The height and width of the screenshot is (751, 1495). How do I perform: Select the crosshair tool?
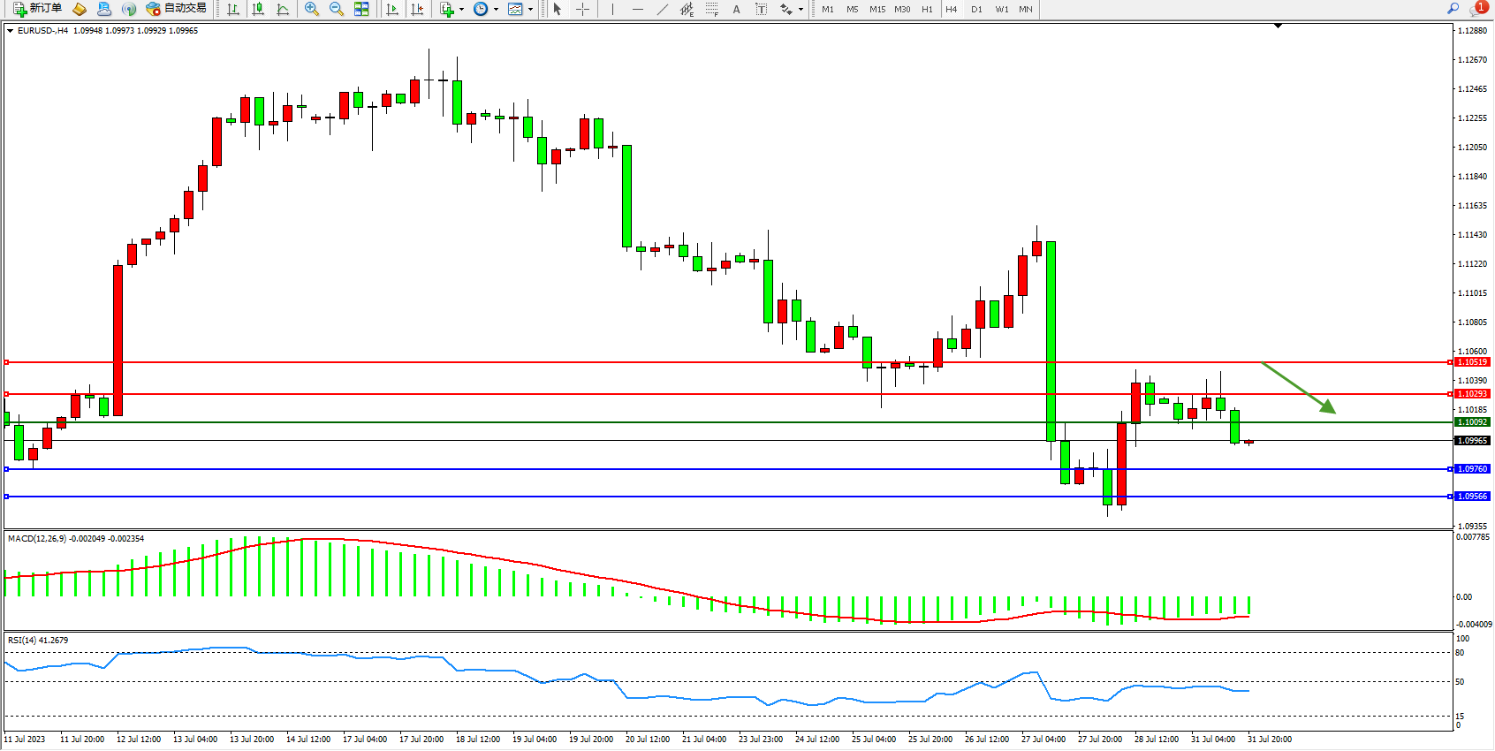[x=583, y=9]
